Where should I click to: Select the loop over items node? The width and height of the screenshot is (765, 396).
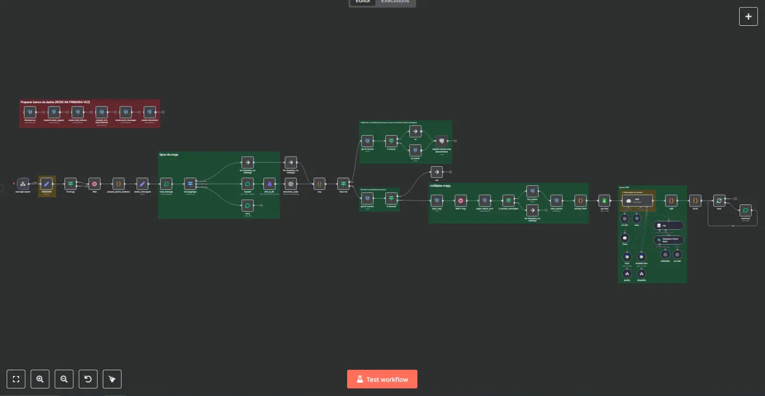719,201
